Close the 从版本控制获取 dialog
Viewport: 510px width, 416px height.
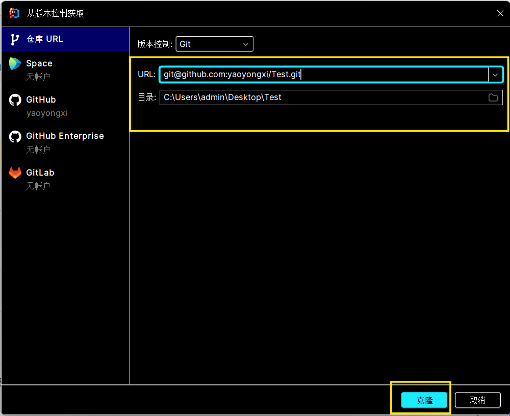click(x=500, y=13)
